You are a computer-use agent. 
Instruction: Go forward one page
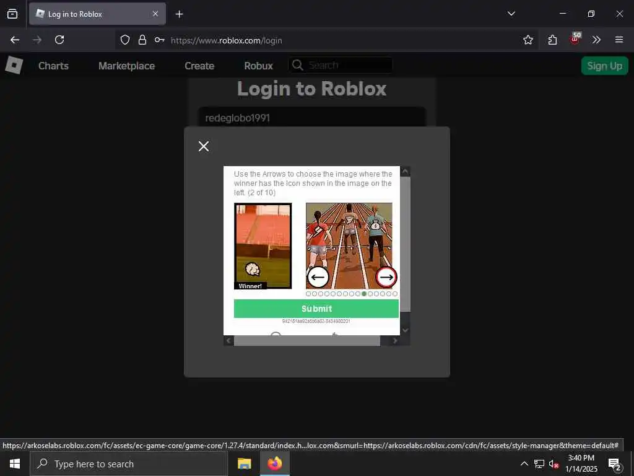click(37, 40)
